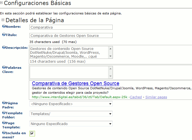Click into the Título text field
This screenshot has height=140, width=192.
coord(71,35)
